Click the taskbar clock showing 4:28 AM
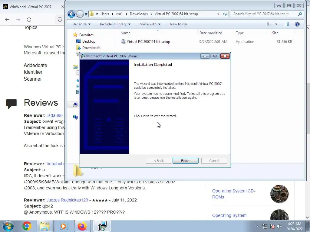Screen dimensions: 310x232 [x=295, y=226]
